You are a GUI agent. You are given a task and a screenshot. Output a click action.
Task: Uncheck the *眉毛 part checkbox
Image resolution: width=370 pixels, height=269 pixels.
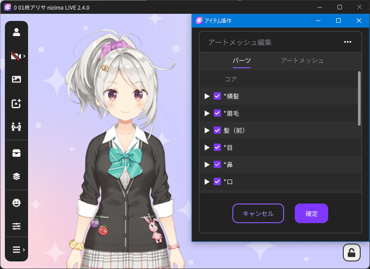pos(217,113)
